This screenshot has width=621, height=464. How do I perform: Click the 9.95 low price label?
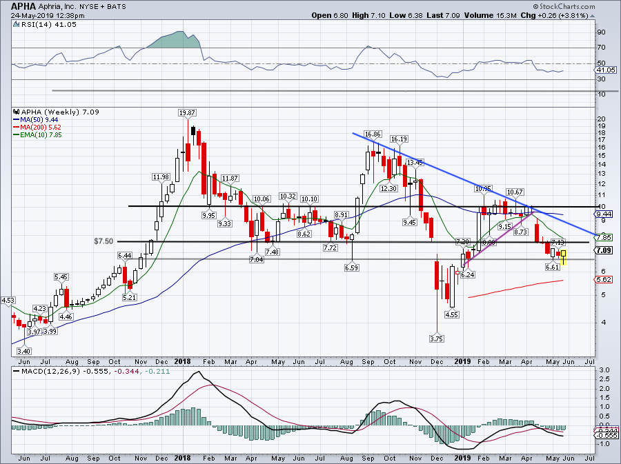click(x=208, y=216)
